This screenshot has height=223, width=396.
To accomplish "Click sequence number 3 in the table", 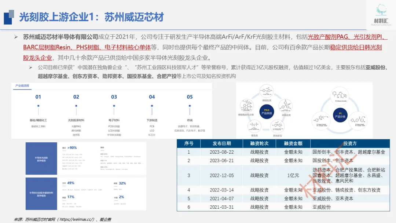I will 189,175.
